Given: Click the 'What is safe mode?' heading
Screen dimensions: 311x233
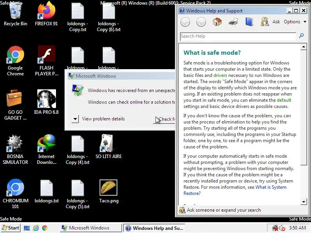Looking at the screenshot, I should (x=212, y=53).
